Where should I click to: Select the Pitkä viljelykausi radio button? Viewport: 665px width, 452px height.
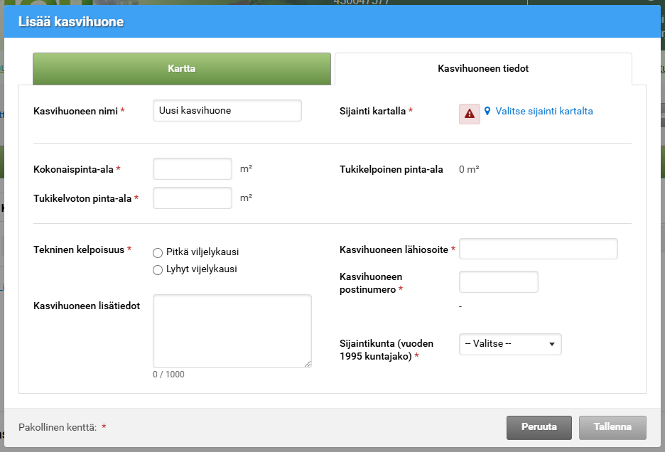tap(157, 252)
